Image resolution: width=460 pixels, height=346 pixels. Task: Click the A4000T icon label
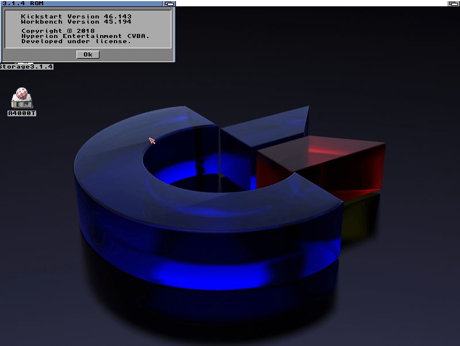pos(22,113)
